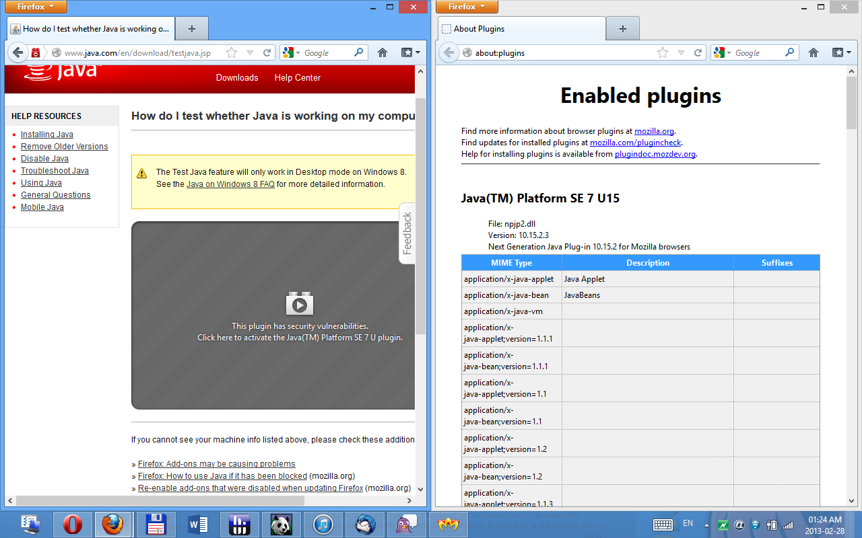862x538 pixels.
Task: Toggle the bookmark star for about:plugins
Action: (x=662, y=52)
